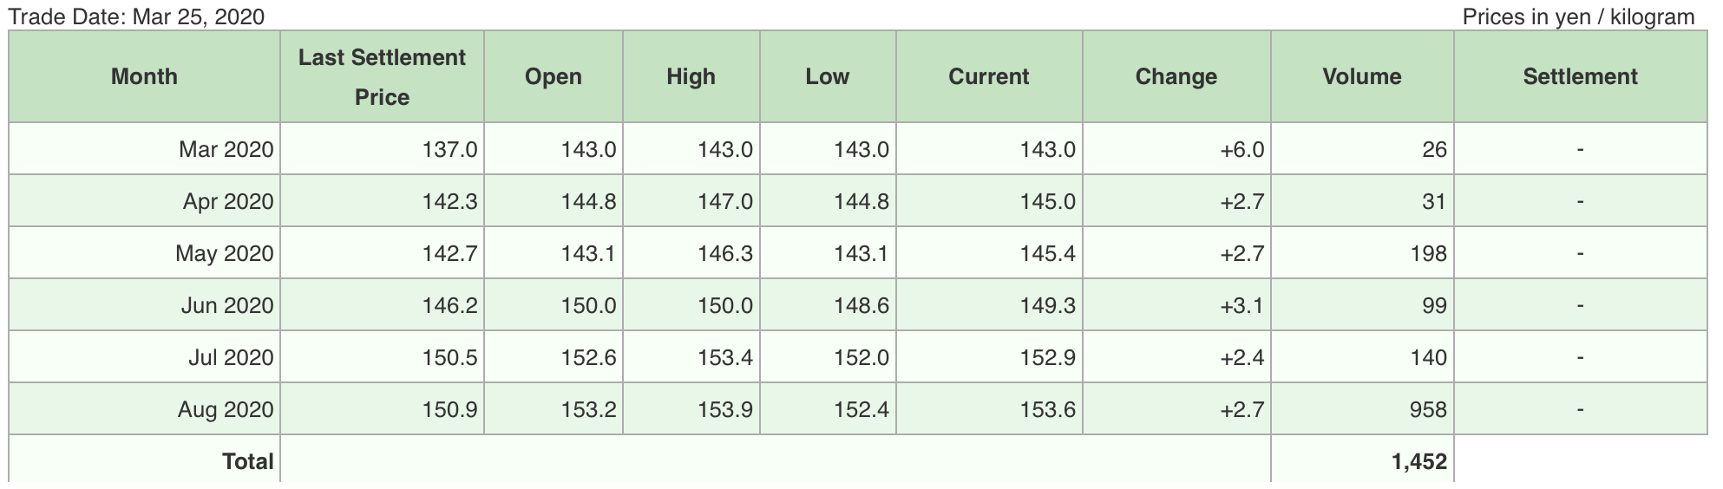Click the May 2020 row label

pyautogui.click(x=144, y=253)
